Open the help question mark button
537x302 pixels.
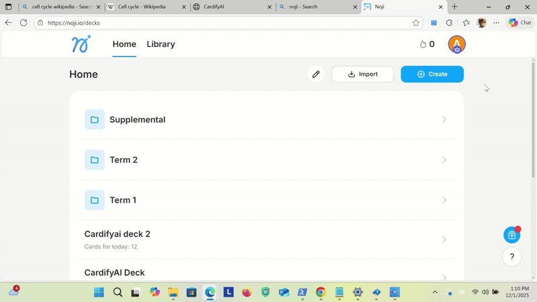coord(511,257)
